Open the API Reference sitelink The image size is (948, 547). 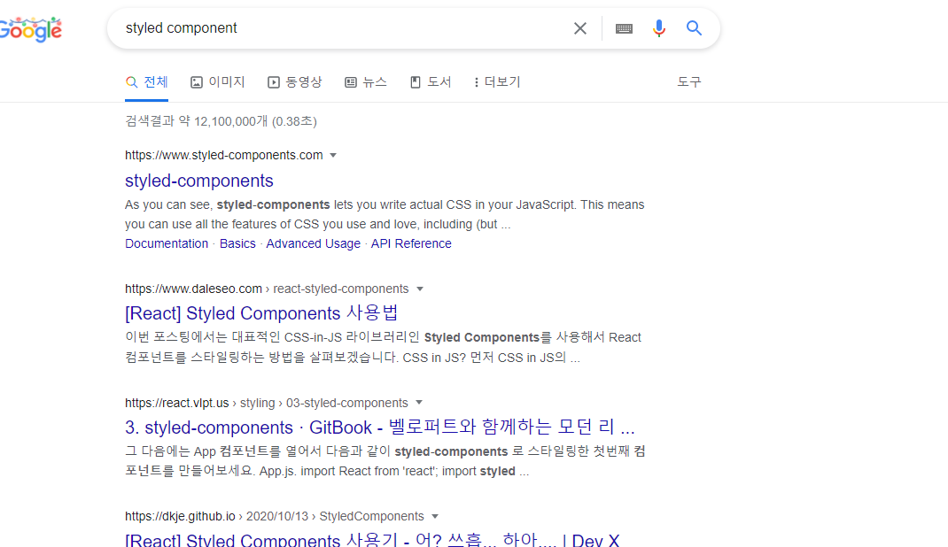pos(411,244)
